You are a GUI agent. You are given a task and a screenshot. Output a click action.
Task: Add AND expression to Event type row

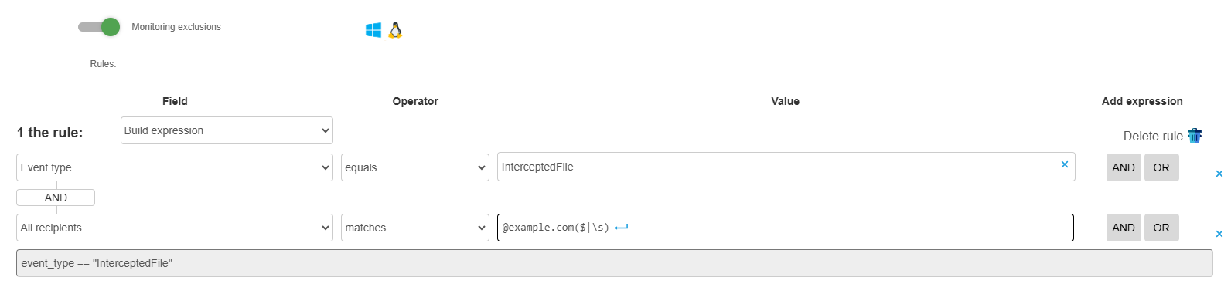[1124, 167]
